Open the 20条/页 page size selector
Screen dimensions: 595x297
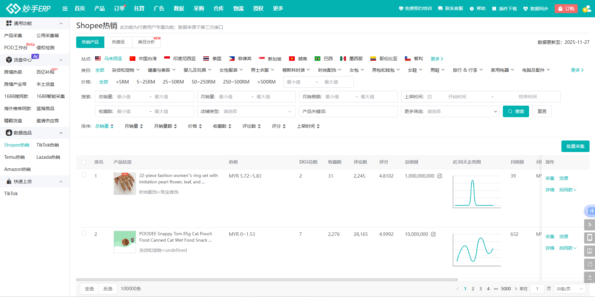(x=569, y=289)
